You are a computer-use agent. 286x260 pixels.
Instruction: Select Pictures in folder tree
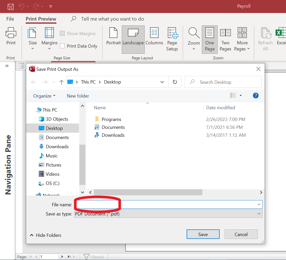coord(50,165)
